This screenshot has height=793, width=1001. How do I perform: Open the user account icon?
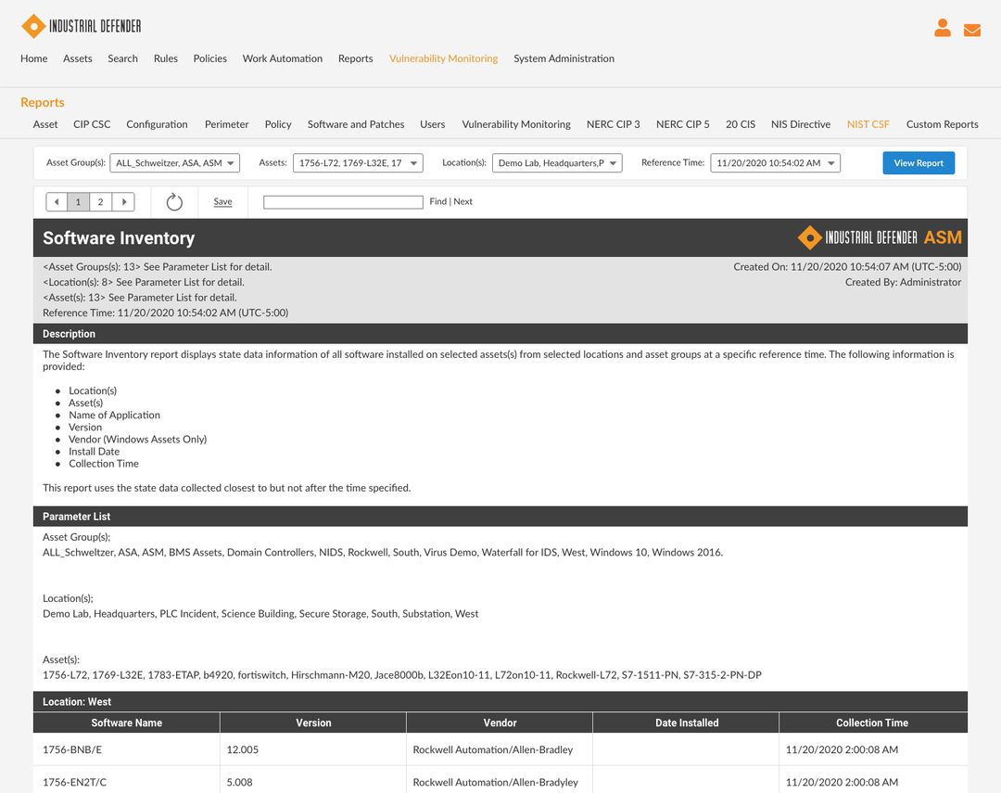click(942, 28)
